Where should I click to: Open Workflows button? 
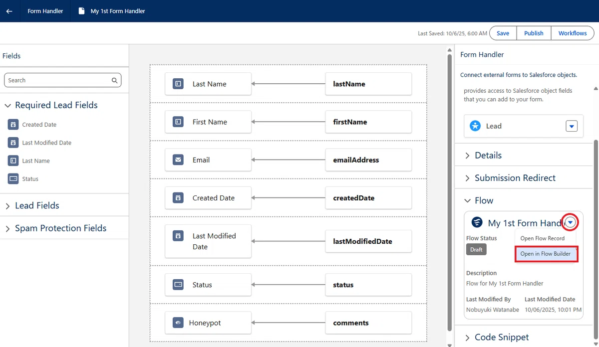(x=573, y=33)
